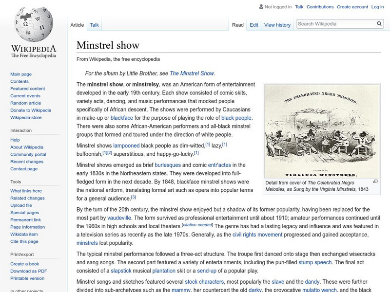390x292 pixels.
Task: Follow the vaudeville link
Action: point(119,218)
